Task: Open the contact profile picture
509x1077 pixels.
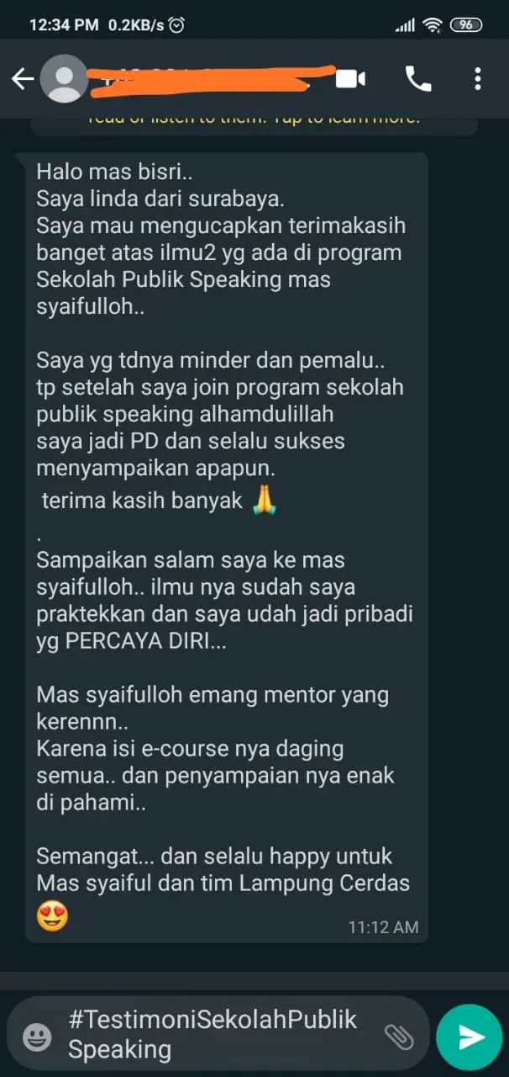Action: (x=64, y=79)
